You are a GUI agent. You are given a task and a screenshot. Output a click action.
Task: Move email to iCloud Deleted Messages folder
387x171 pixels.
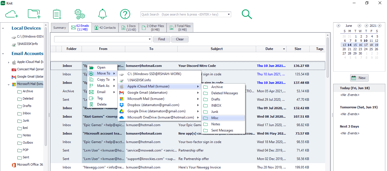(223, 93)
